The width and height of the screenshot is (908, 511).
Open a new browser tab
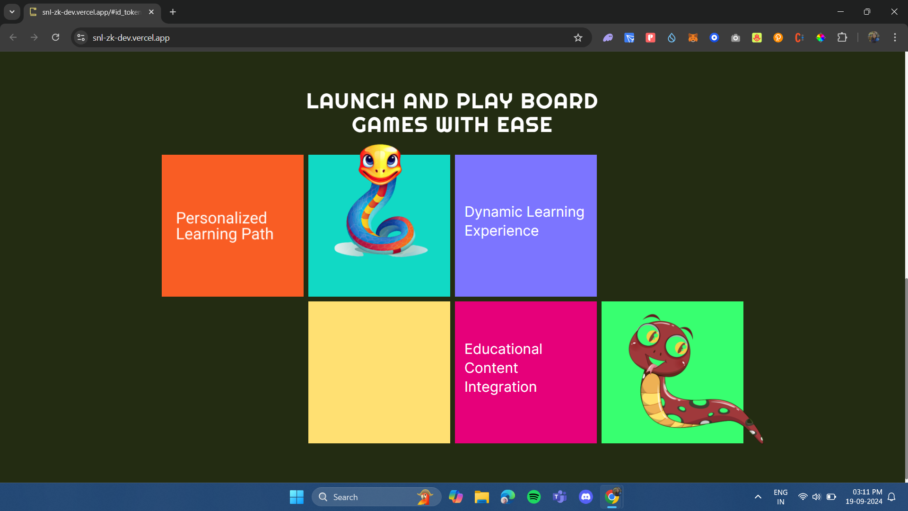point(173,12)
